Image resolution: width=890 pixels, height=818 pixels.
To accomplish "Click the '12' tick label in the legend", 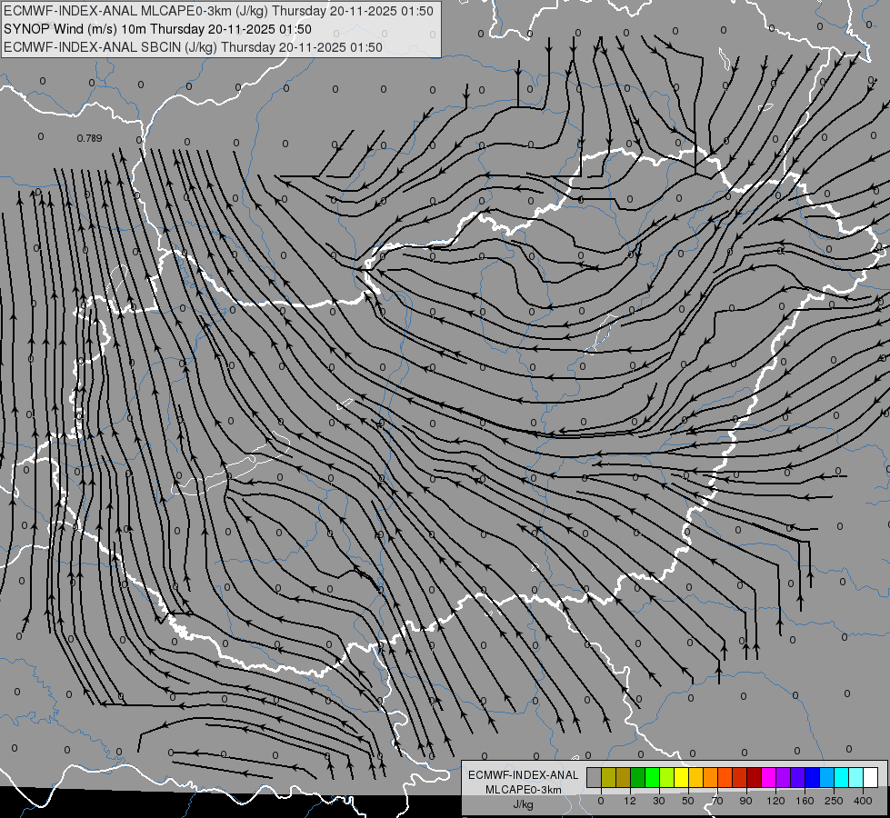I will pos(630,801).
